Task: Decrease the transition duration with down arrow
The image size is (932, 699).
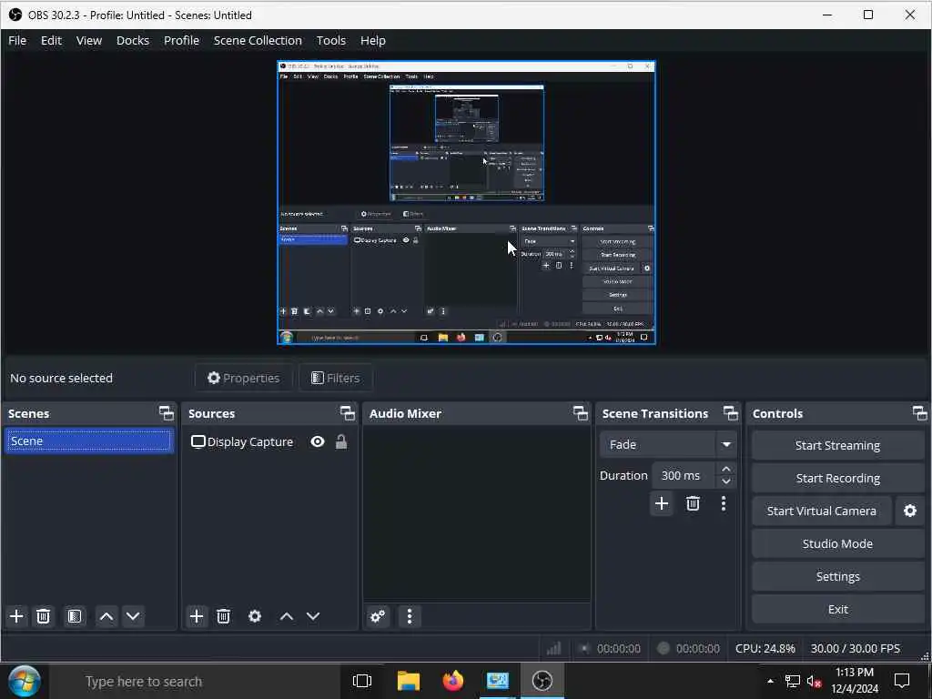Action: pos(726,481)
